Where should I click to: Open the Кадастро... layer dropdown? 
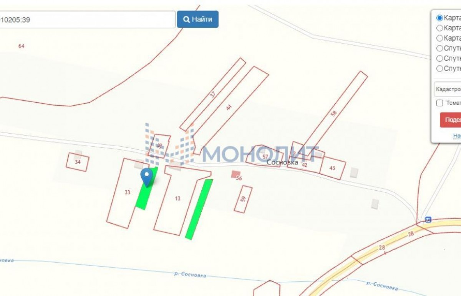point(448,89)
